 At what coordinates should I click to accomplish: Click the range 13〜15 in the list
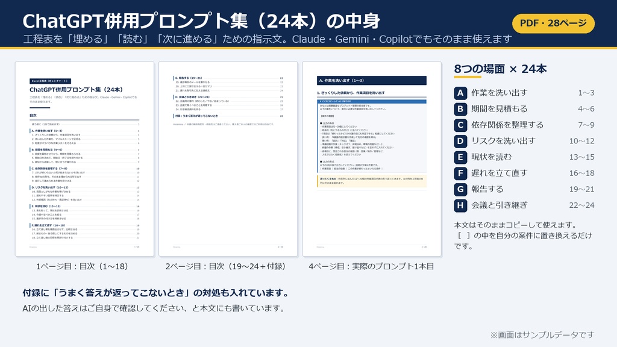tap(581, 157)
